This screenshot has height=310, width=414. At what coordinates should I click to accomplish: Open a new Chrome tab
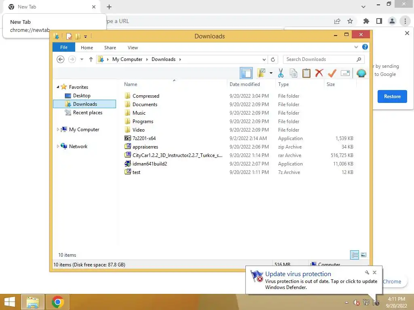[109, 7]
